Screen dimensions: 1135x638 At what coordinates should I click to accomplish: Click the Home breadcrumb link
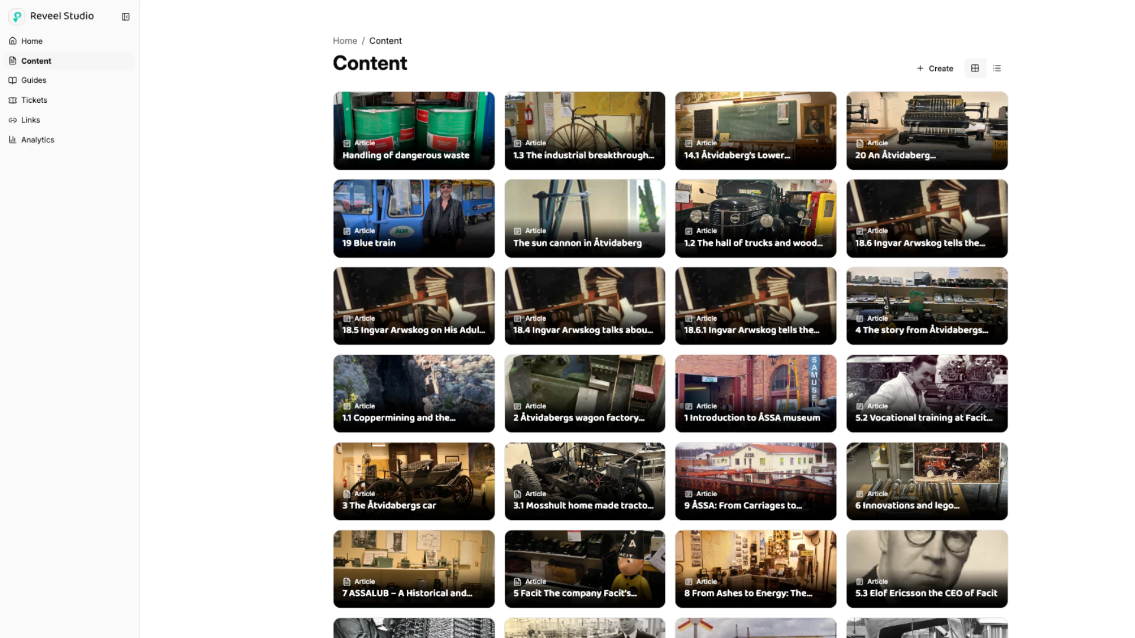pyautogui.click(x=345, y=41)
